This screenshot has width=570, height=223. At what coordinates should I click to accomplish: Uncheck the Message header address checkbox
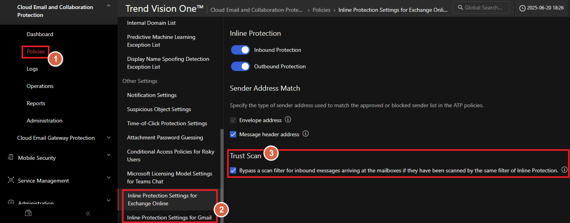click(x=233, y=134)
